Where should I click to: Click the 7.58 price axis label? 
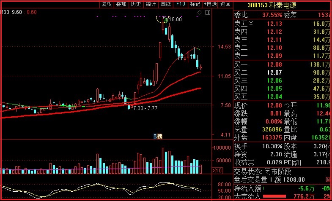(x=225, y=105)
